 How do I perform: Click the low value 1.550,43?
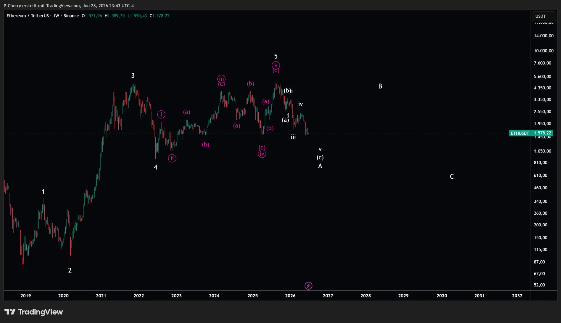(138, 16)
